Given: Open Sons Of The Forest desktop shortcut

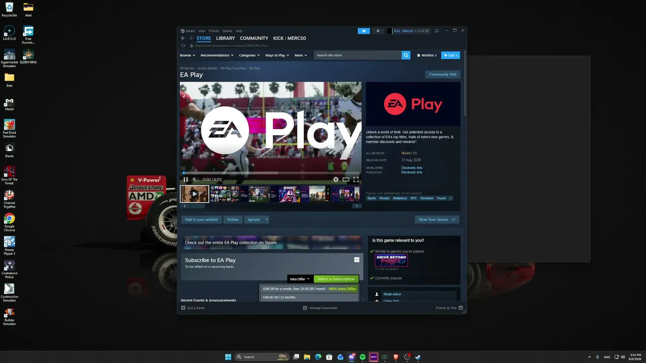Looking at the screenshot, I should tap(9, 175).
